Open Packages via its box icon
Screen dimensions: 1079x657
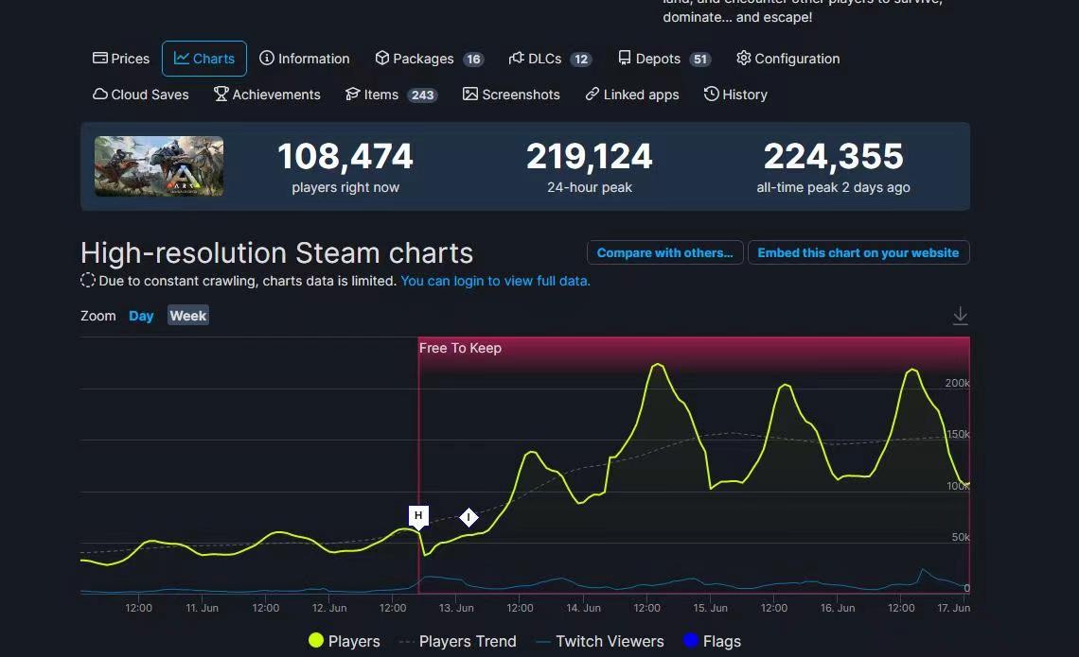380,58
